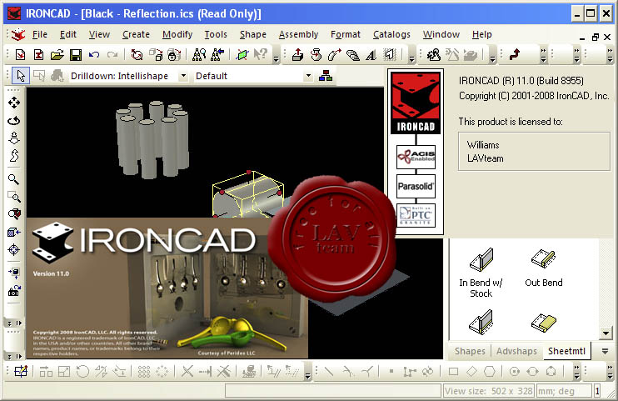Open the Edit menu
This screenshot has width=618, height=401.
(x=67, y=35)
